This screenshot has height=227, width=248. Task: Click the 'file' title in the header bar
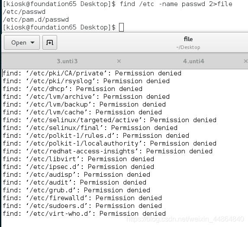click(188, 39)
